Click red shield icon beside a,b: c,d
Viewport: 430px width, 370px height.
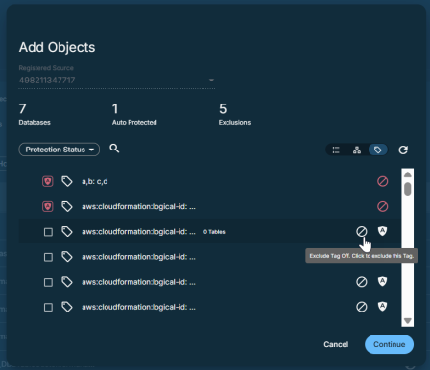click(48, 181)
